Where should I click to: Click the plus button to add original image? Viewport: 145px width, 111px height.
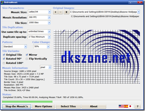point(56,12)
